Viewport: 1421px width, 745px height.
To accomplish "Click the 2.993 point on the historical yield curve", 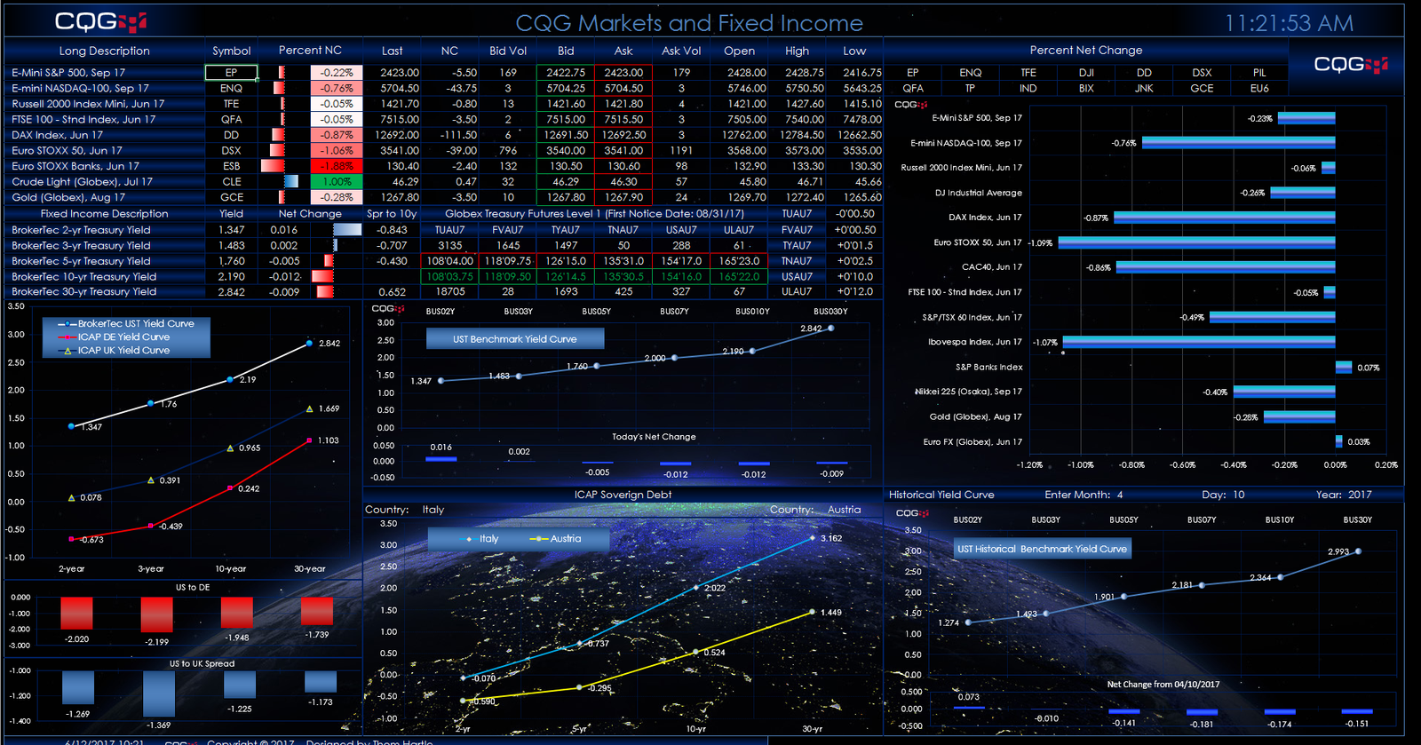I will 1358,551.
